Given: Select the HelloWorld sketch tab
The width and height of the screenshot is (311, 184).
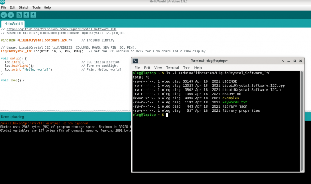Looking at the screenshot, I should click(13, 24).
